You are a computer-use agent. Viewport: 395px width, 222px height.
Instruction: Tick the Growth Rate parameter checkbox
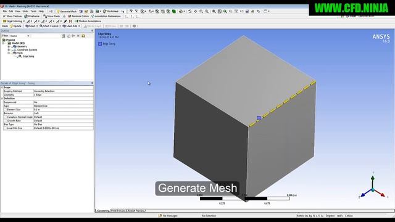click(x=5, y=121)
